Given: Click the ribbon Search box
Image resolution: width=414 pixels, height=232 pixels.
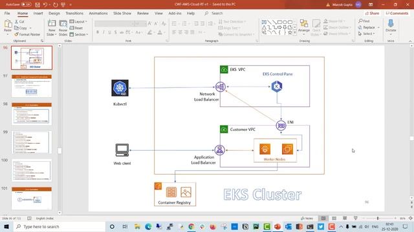Looking at the screenshot, I should [x=214, y=13].
